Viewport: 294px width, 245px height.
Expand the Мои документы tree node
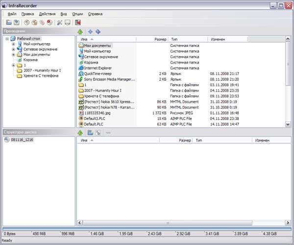coord(13,54)
